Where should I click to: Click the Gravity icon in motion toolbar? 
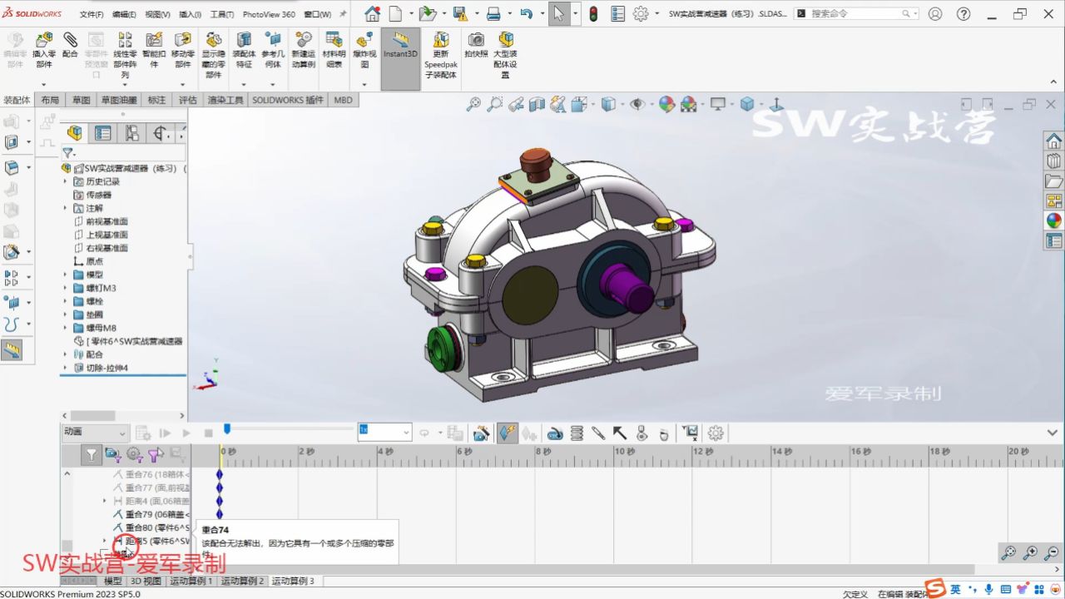(x=663, y=433)
